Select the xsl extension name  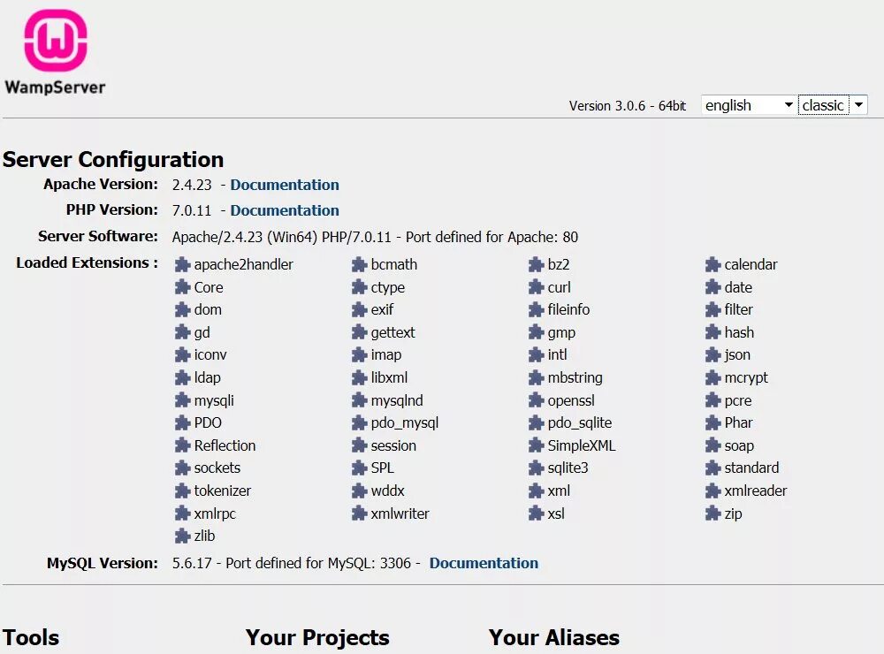(x=556, y=513)
